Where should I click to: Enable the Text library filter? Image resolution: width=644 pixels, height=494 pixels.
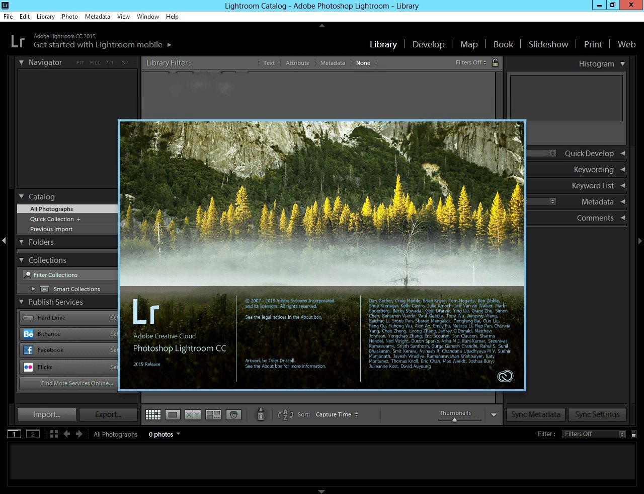click(x=269, y=63)
